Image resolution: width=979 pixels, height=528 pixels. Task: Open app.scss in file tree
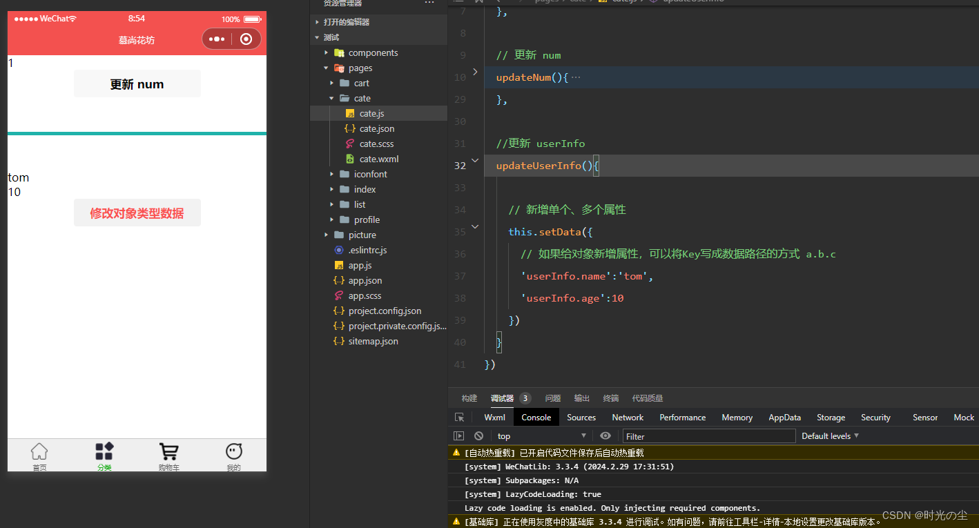point(378,295)
